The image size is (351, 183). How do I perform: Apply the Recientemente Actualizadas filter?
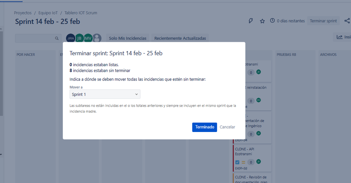click(180, 38)
